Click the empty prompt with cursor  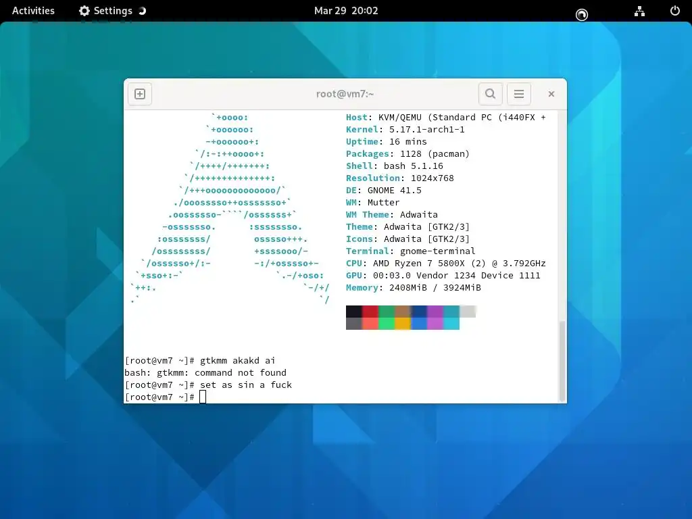(166, 397)
